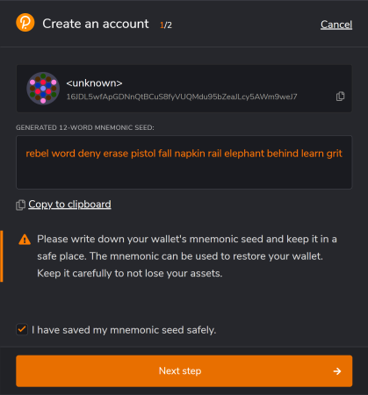368x395 pixels.
Task: Click the clipboard icon beside Copy to clipboard
Action: (x=20, y=205)
